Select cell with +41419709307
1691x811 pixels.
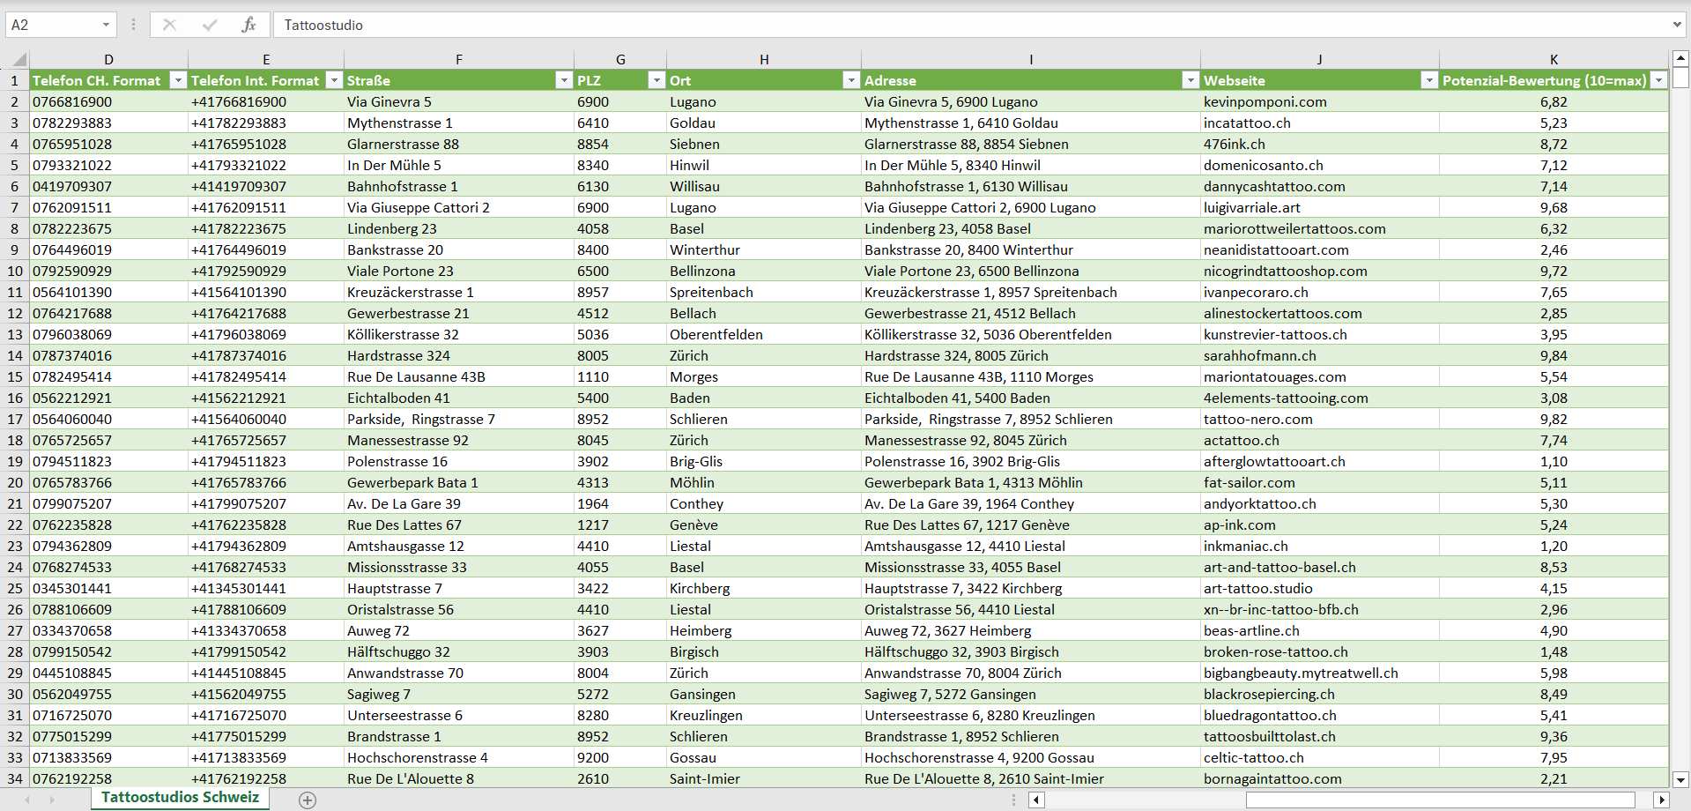[266, 186]
